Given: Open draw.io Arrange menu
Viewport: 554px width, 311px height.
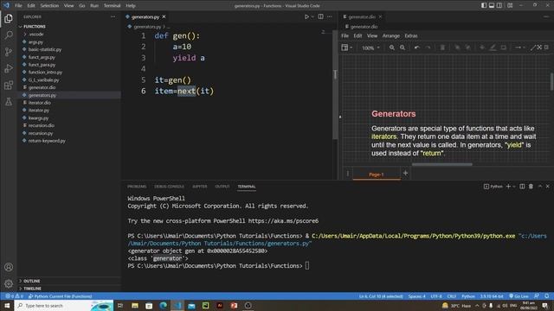Looking at the screenshot, I should pyautogui.click(x=390, y=35).
